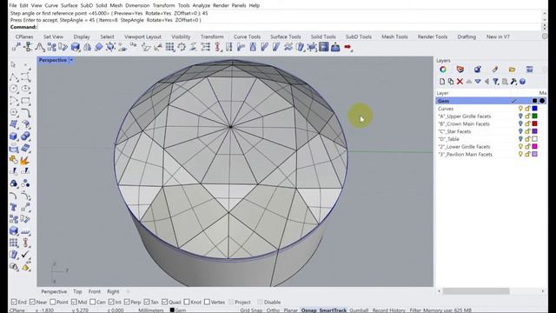Click the new sublayer icon in Layers panel
The height and width of the screenshot is (313, 556).
(x=451, y=82)
